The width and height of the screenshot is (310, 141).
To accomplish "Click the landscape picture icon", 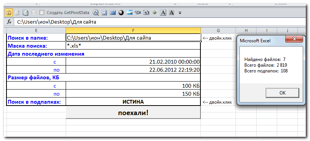I will coord(129,13).
